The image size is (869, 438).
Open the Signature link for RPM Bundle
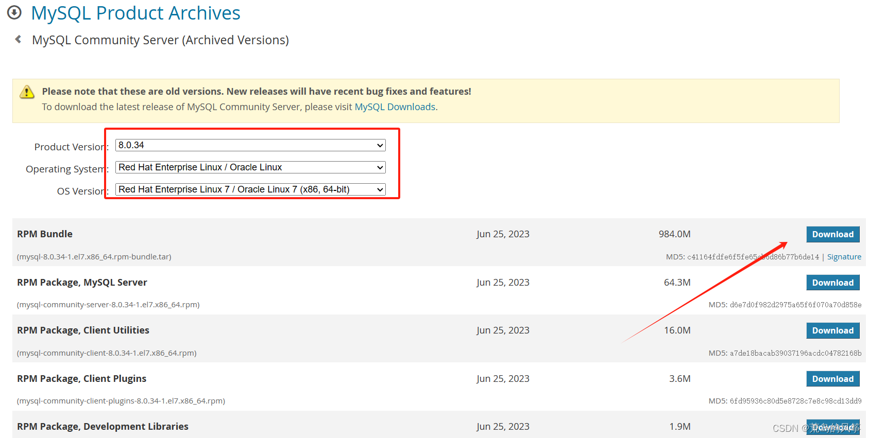pyautogui.click(x=844, y=257)
